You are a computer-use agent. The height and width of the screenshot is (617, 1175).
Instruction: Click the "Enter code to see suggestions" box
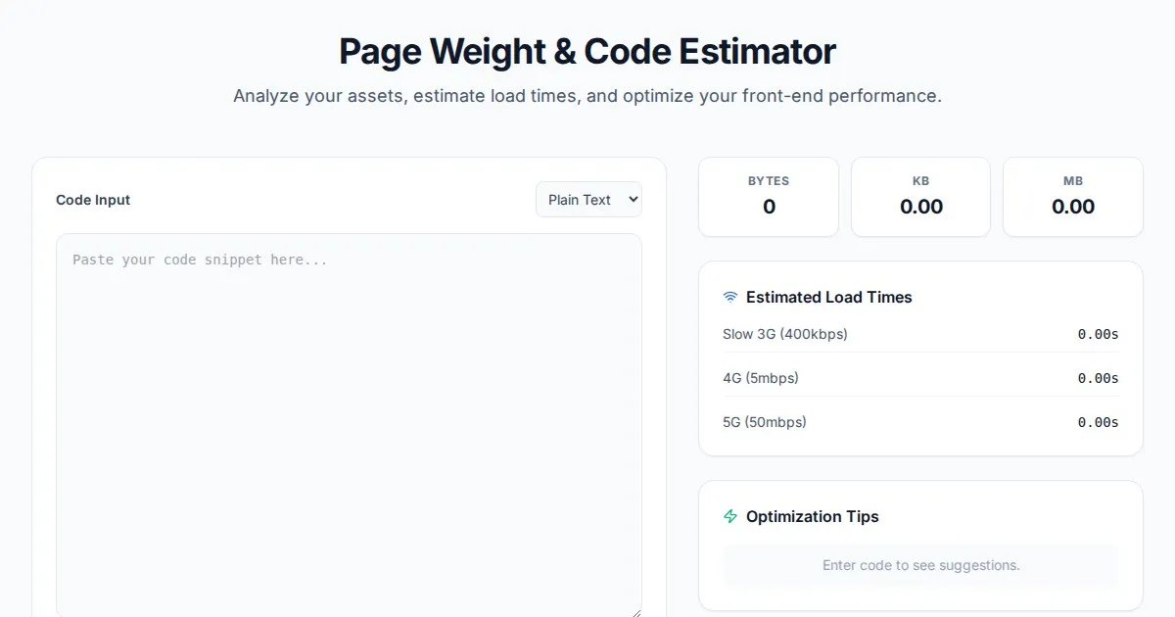[920, 565]
